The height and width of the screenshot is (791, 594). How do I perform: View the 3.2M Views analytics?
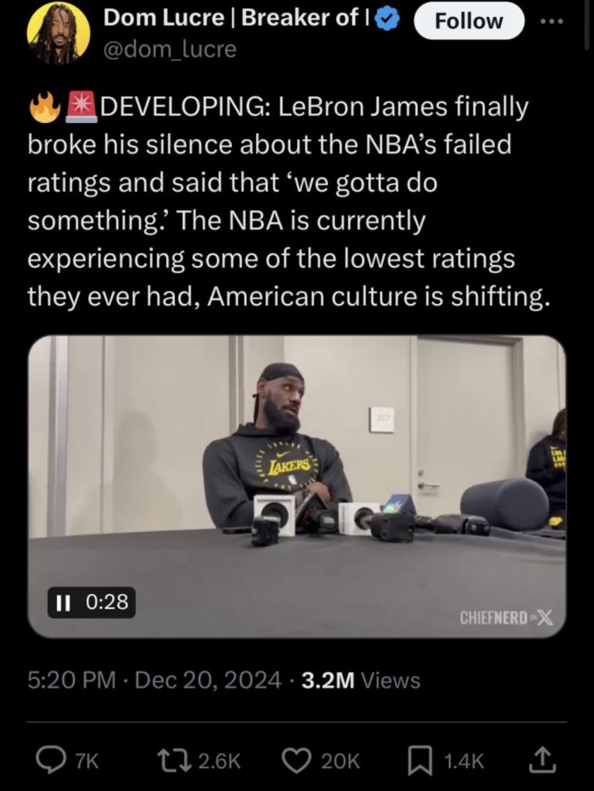(x=360, y=680)
